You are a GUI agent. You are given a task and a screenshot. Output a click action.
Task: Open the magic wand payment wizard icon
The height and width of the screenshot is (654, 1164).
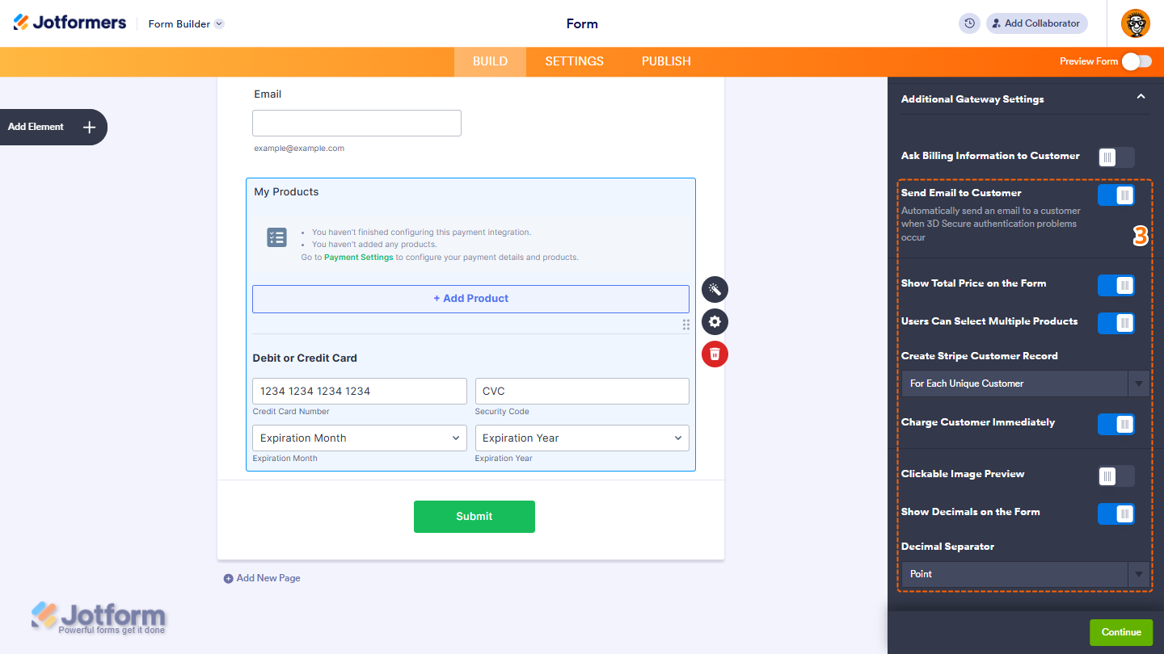(x=715, y=289)
